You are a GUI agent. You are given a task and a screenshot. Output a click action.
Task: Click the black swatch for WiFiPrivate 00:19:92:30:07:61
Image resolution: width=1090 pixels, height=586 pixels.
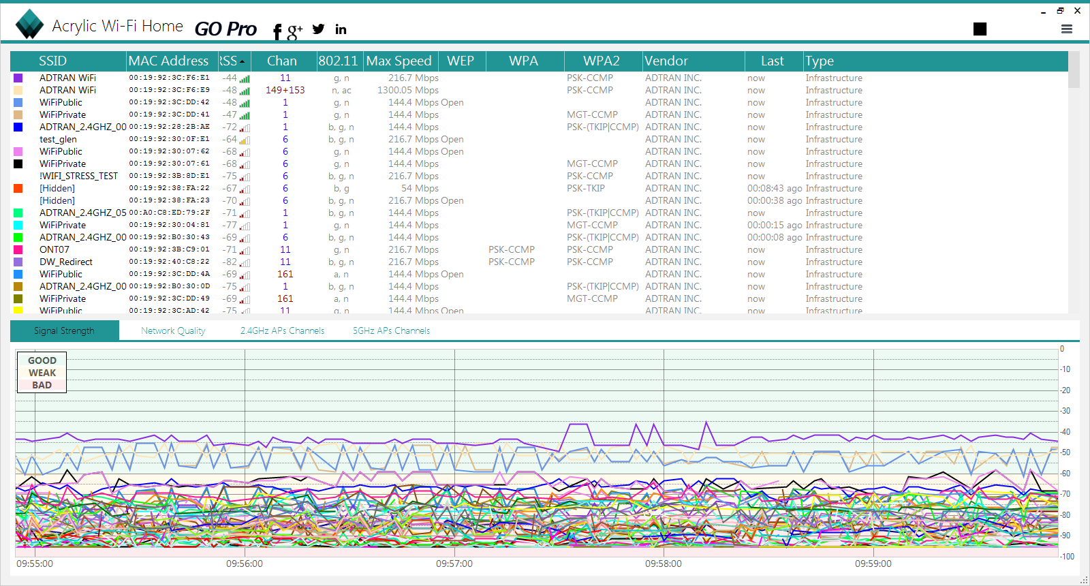tap(18, 164)
